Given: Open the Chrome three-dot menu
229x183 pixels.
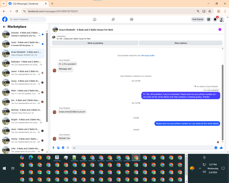Looking at the screenshot, I should pyautogui.click(x=225, y=11).
